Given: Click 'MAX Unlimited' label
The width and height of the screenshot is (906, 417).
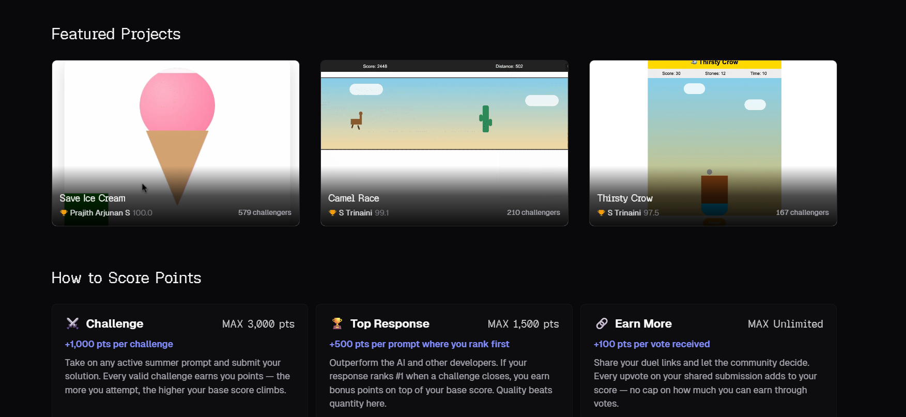Looking at the screenshot, I should (786, 324).
